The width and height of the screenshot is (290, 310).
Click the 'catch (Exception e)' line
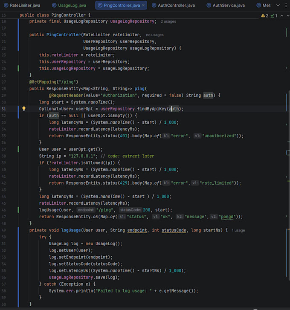67,284
